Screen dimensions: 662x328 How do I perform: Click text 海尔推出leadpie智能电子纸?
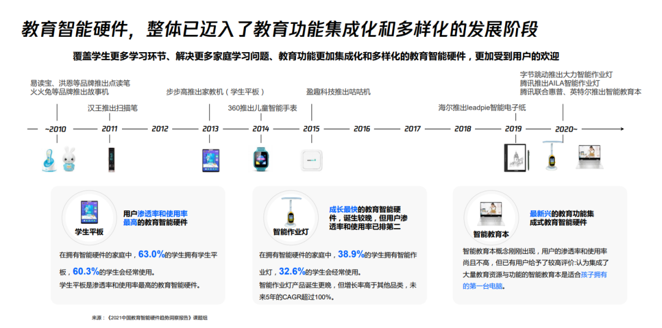(x=482, y=108)
